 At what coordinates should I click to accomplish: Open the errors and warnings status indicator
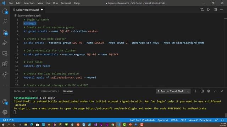(x=8, y=120)
